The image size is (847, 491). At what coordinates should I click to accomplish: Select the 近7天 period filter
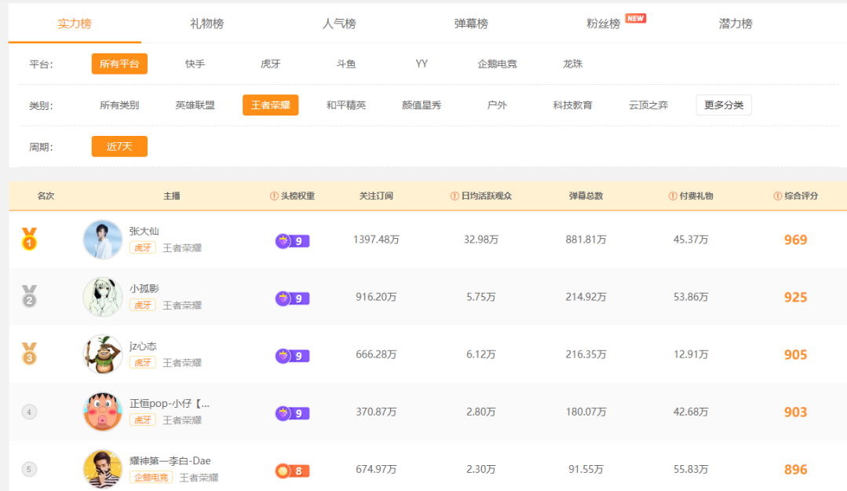(119, 147)
